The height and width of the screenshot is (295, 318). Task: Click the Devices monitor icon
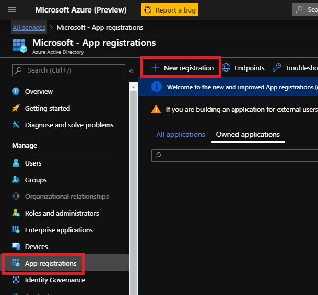16,246
